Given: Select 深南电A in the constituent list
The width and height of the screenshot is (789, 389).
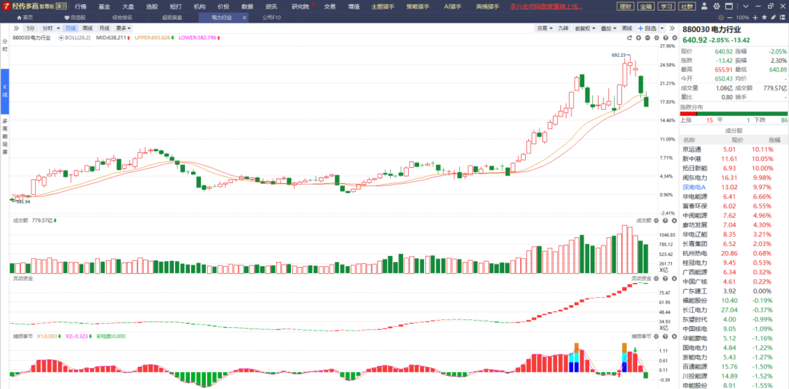Looking at the screenshot, I should [x=694, y=188].
